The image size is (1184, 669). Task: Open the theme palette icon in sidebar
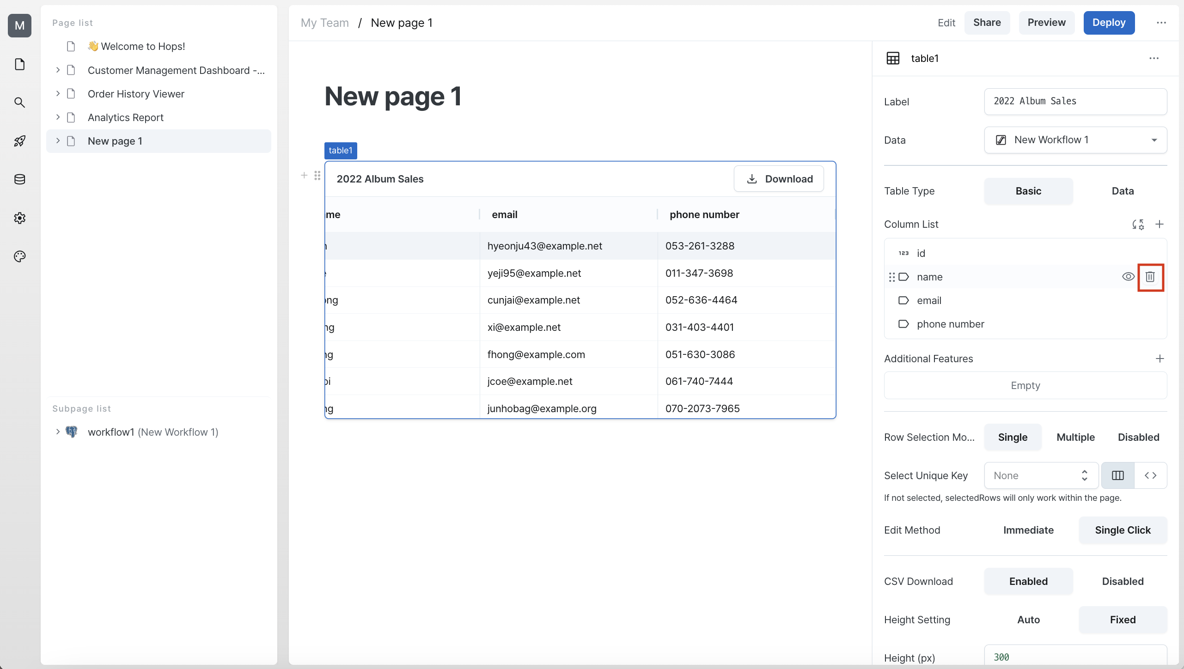coord(19,256)
